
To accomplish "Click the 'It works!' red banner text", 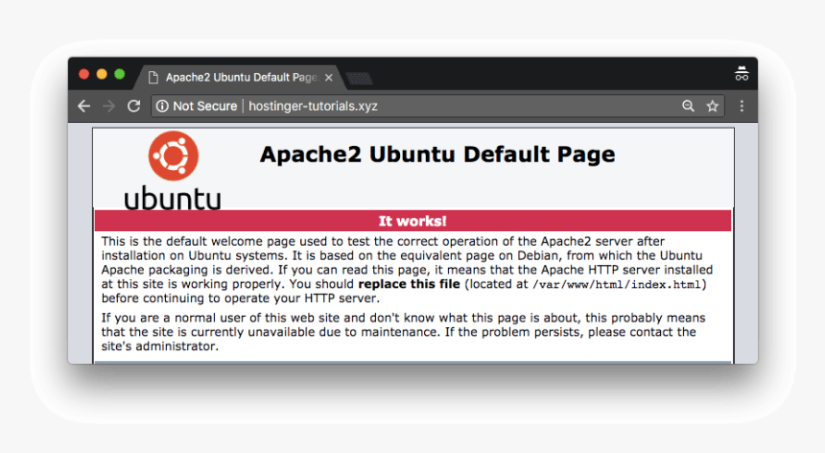I will (412, 221).
